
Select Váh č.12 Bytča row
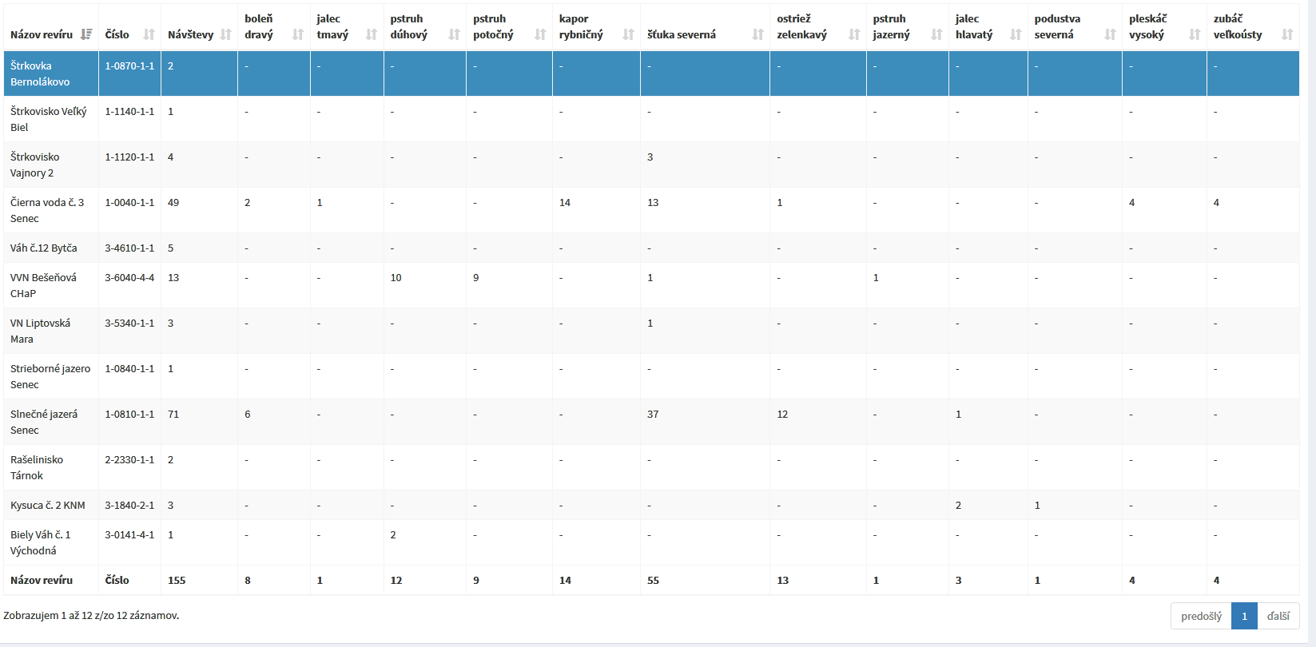pos(651,248)
